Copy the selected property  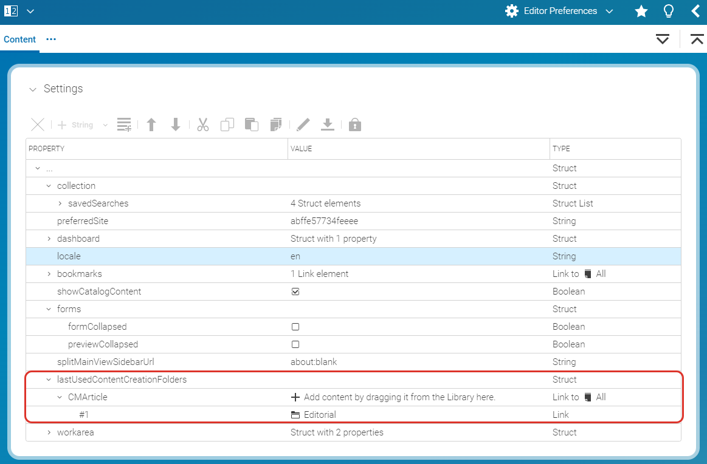pos(227,124)
